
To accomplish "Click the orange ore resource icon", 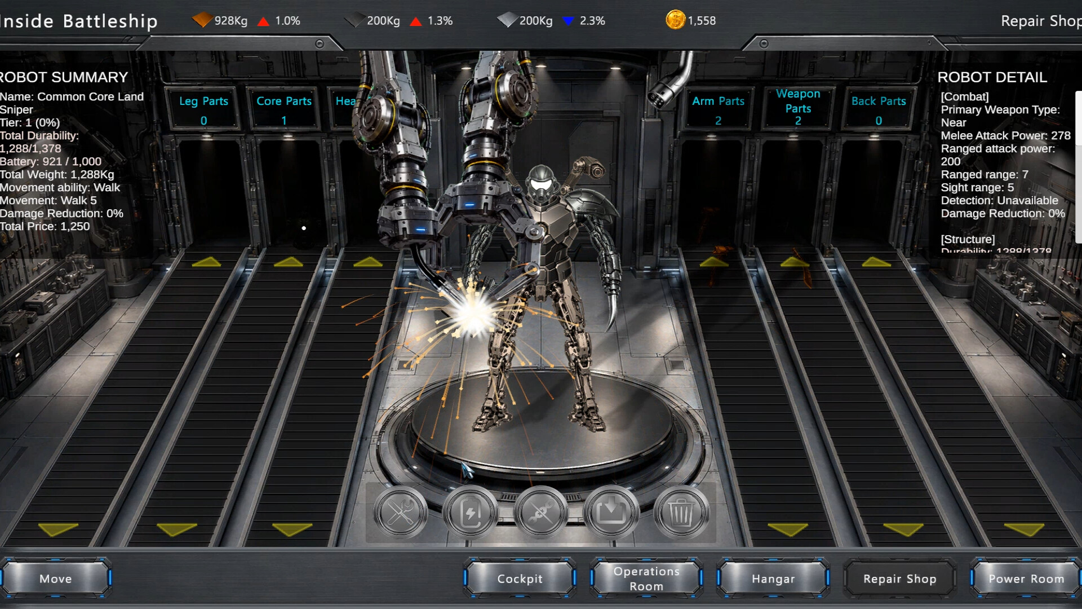I will coord(202,20).
